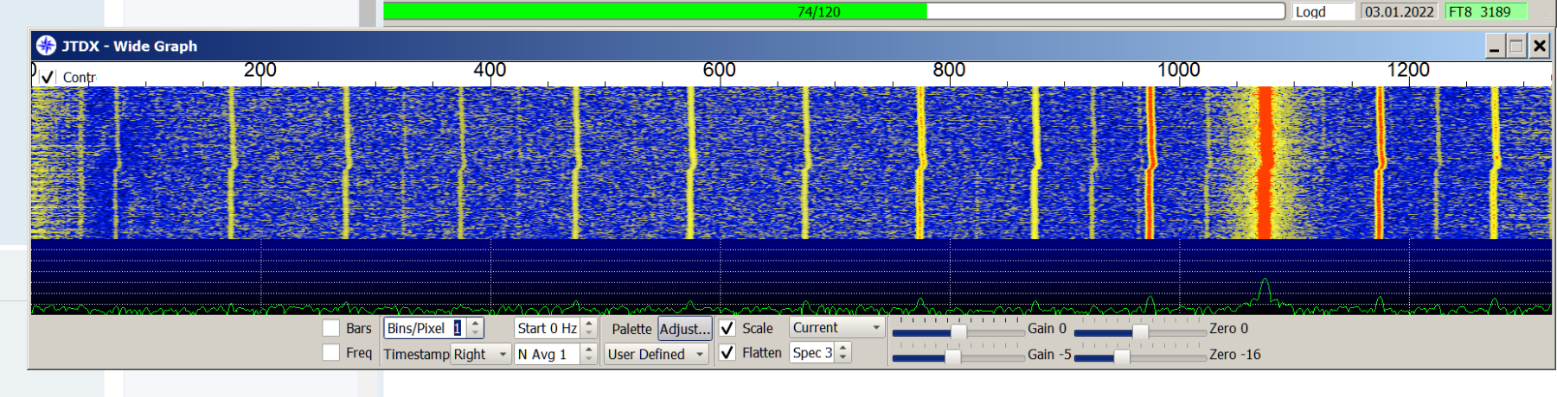Decrease the Bins/Pixel value with down arrow

point(476,333)
